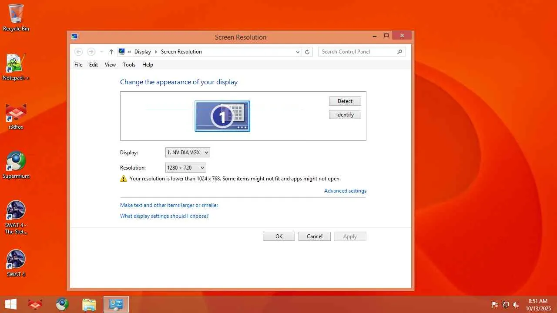Viewport: 557px width, 313px height.
Task: Click the resolution warning icon
Action: coord(124,179)
